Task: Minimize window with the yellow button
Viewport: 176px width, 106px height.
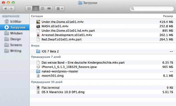Action: click(x=8, y=2)
